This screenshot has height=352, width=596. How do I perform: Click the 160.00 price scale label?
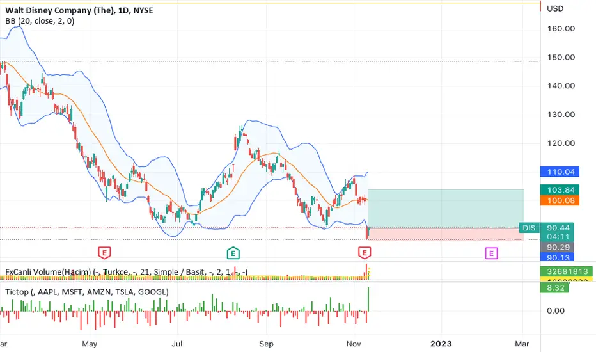click(561, 29)
